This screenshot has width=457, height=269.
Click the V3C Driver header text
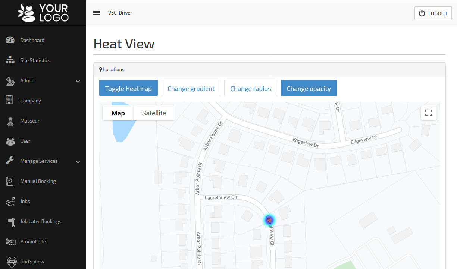tap(120, 13)
